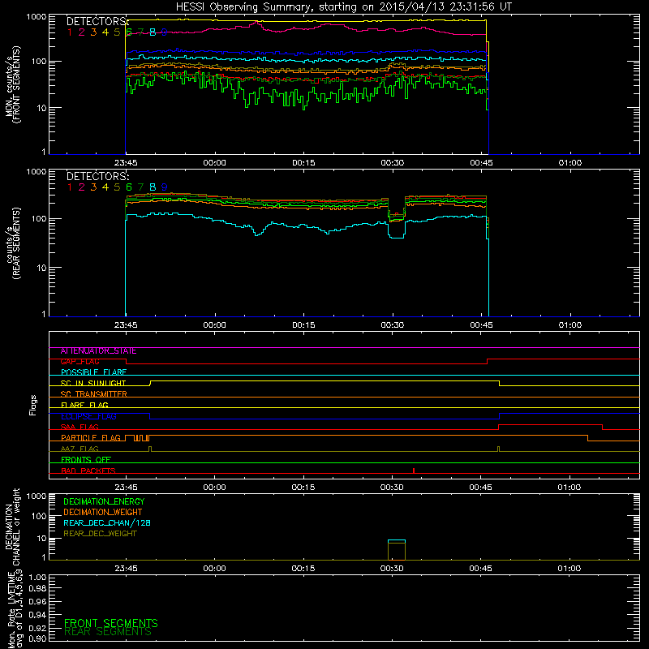Click orange detector 3 in the front segments legend
649x649 pixels.
coord(93,32)
